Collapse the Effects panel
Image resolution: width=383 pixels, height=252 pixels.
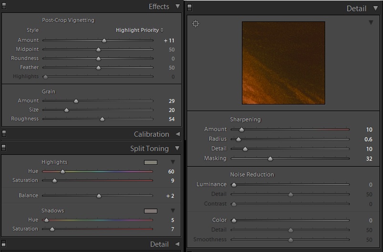point(177,7)
